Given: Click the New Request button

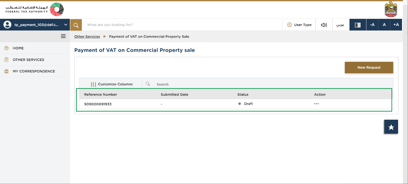Looking at the screenshot, I should (369, 68).
